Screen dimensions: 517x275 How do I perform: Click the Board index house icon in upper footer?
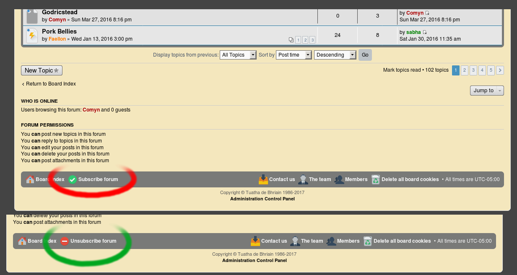point(30,179)
